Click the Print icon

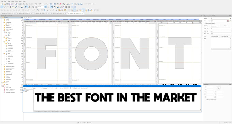(x=20, y=4)
